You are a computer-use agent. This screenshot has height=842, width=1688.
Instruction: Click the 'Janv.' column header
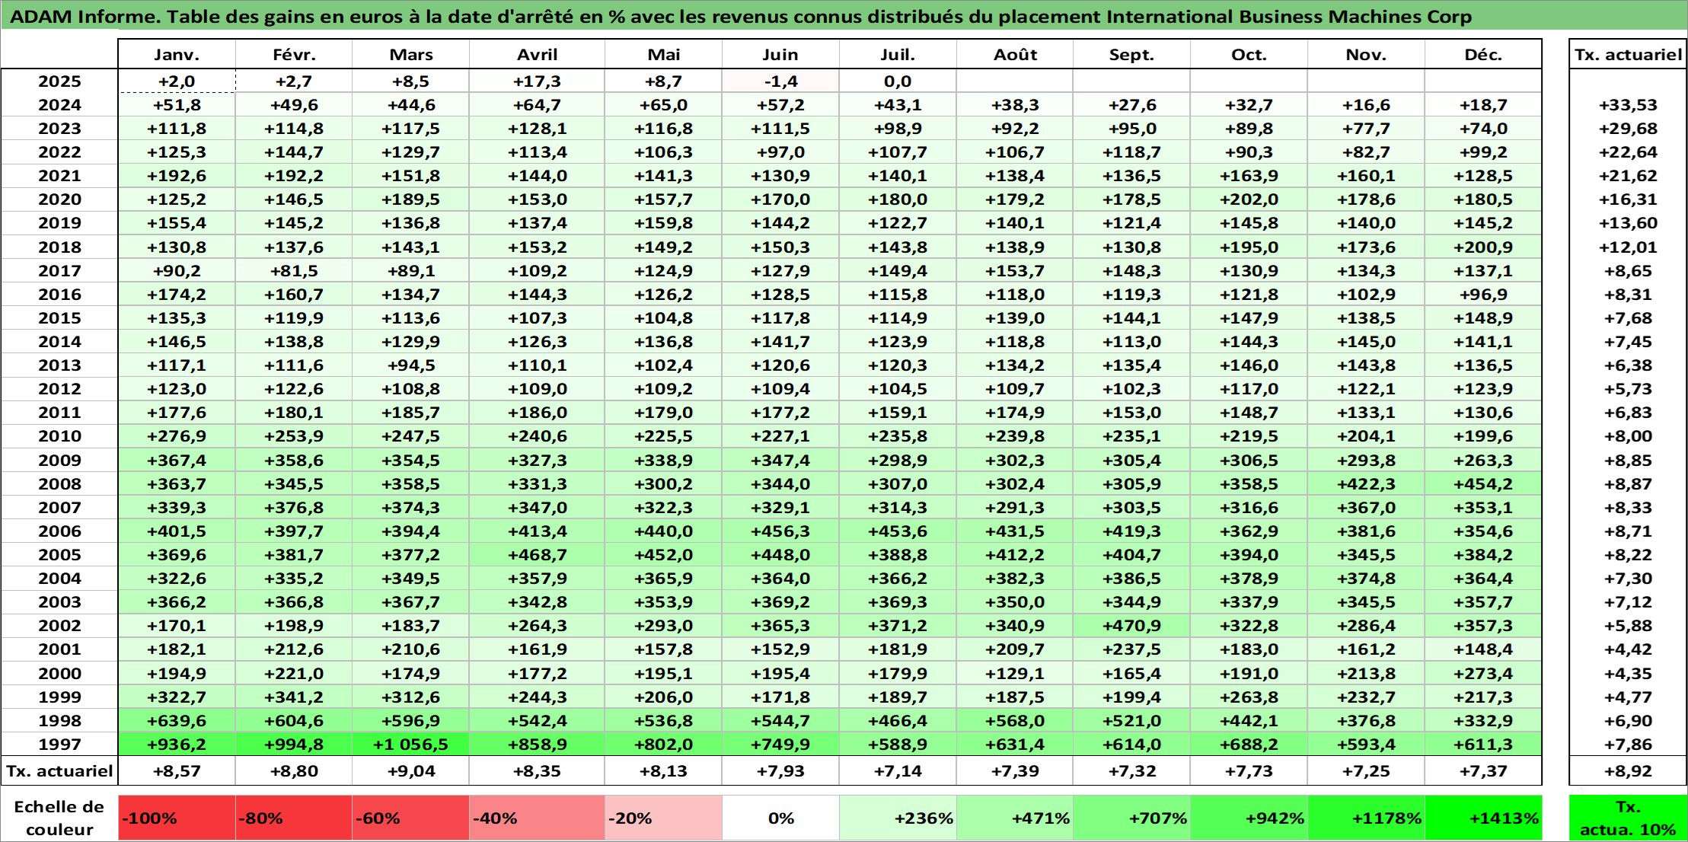[177, 54]
